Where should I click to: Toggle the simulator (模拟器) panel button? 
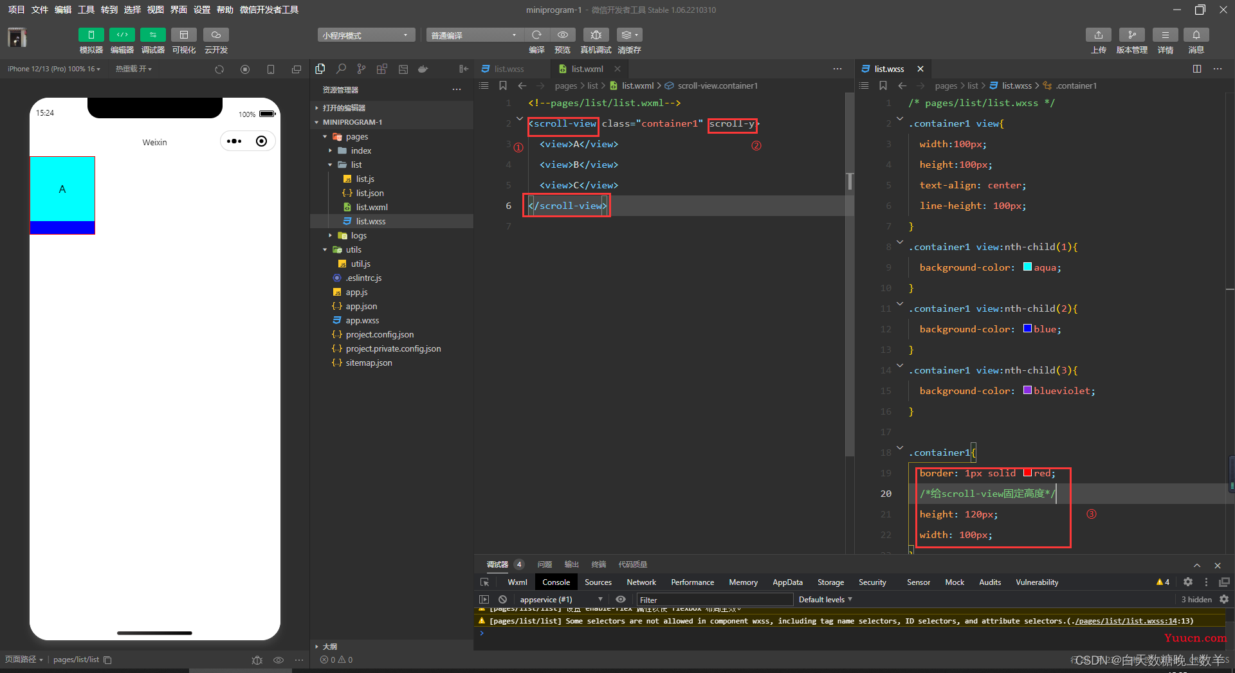pyautogui.click(x=91, y=35)
